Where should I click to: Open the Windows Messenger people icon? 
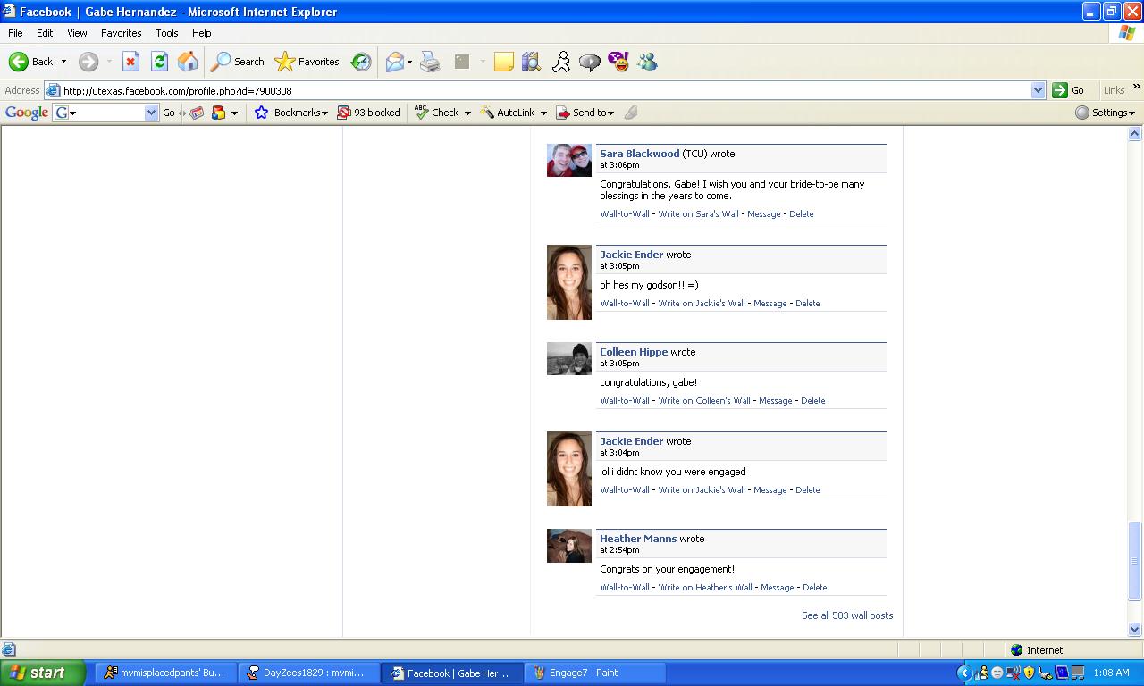pos(647,62)
